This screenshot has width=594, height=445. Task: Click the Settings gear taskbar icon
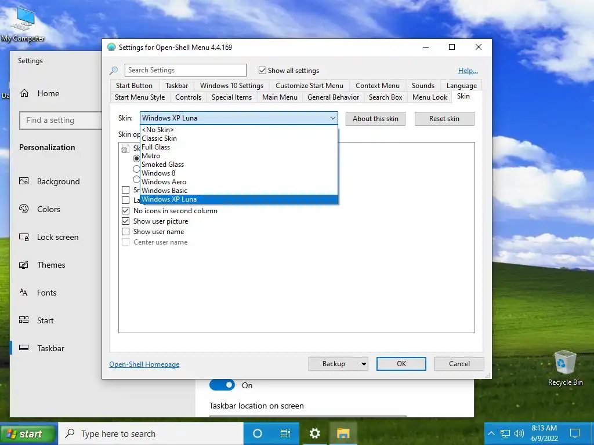coord(314,433)
